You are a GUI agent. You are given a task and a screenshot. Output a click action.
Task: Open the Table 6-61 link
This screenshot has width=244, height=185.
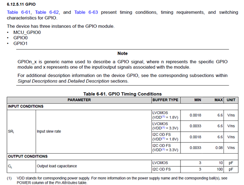point(19,12)
